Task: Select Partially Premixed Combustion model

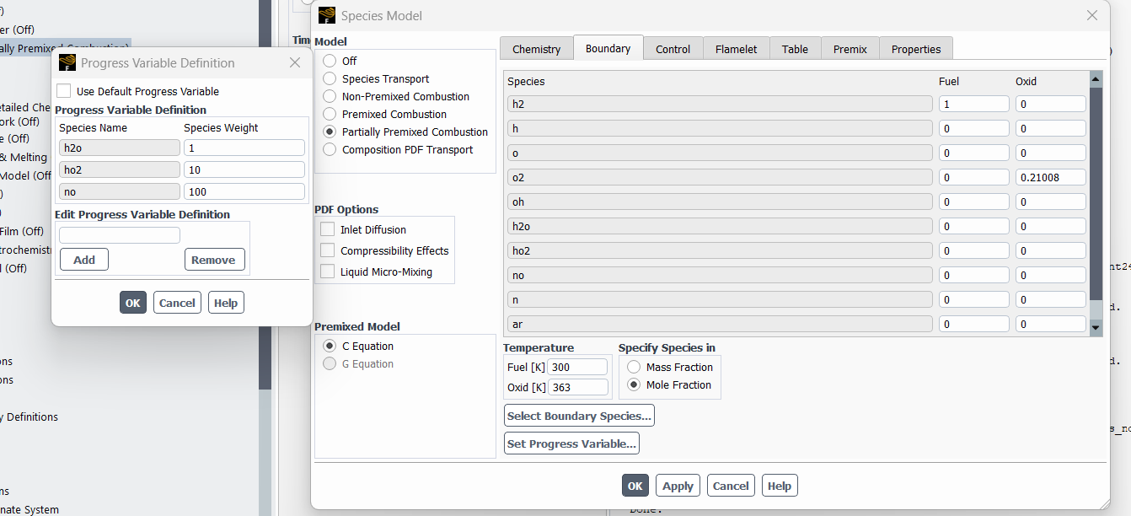Action: pos(330,132)
